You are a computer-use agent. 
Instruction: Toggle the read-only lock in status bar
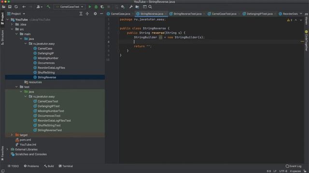[305, 171]
